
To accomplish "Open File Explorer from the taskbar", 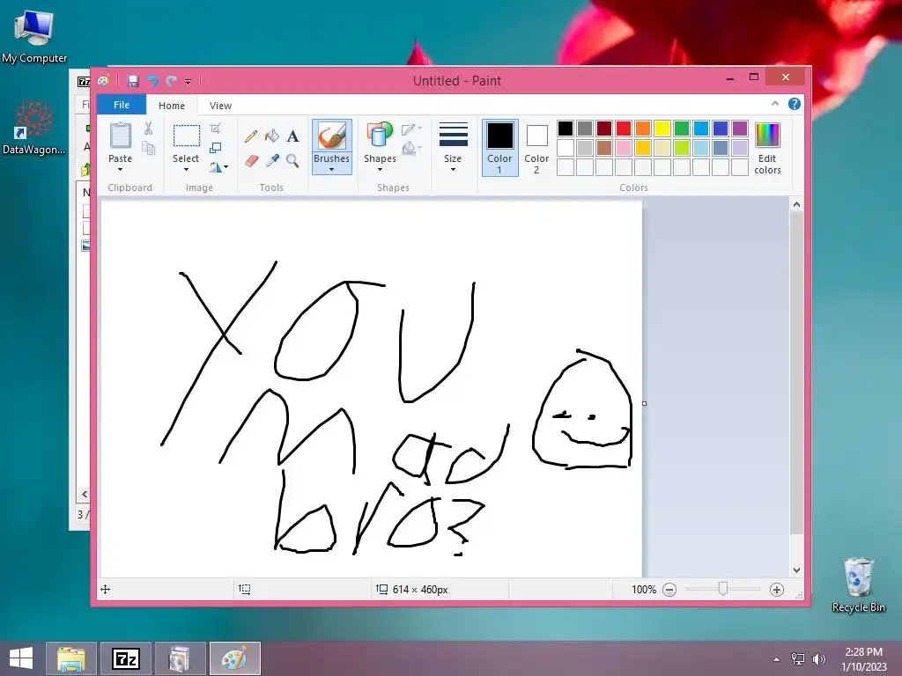I will click(x=70, y=658).
